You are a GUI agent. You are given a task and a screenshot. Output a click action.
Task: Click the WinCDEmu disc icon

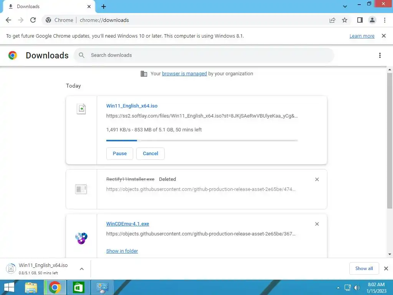point(81,238)
